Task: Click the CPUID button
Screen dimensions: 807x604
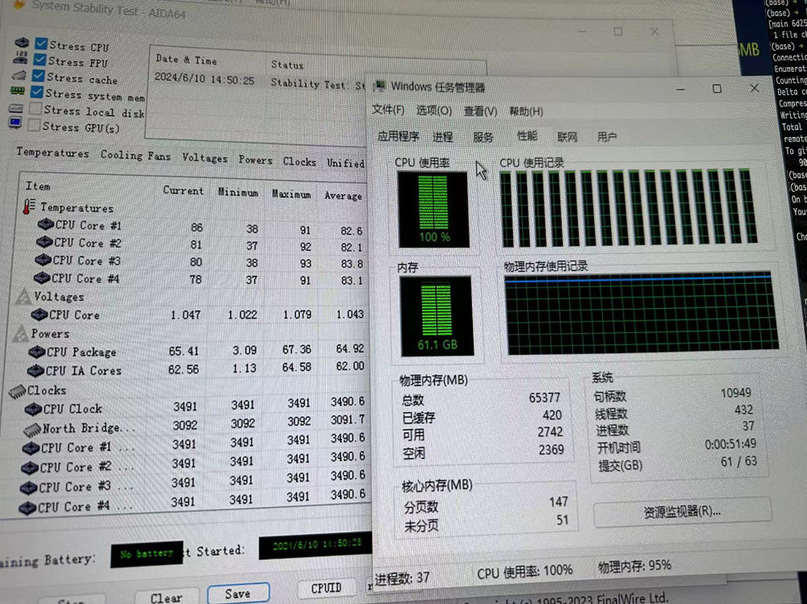Action: [326, 588]
